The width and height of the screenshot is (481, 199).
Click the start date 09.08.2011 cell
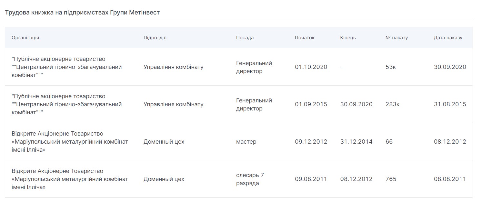coord(311,179)
